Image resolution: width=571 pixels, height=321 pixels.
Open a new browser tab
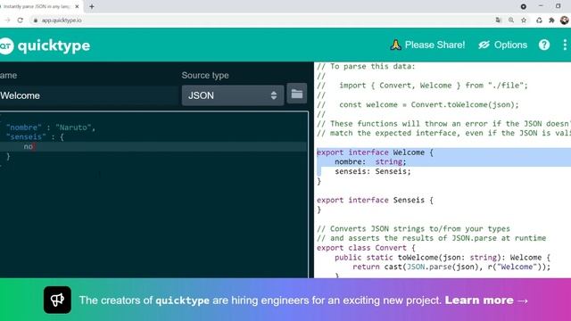coord(92,6)
